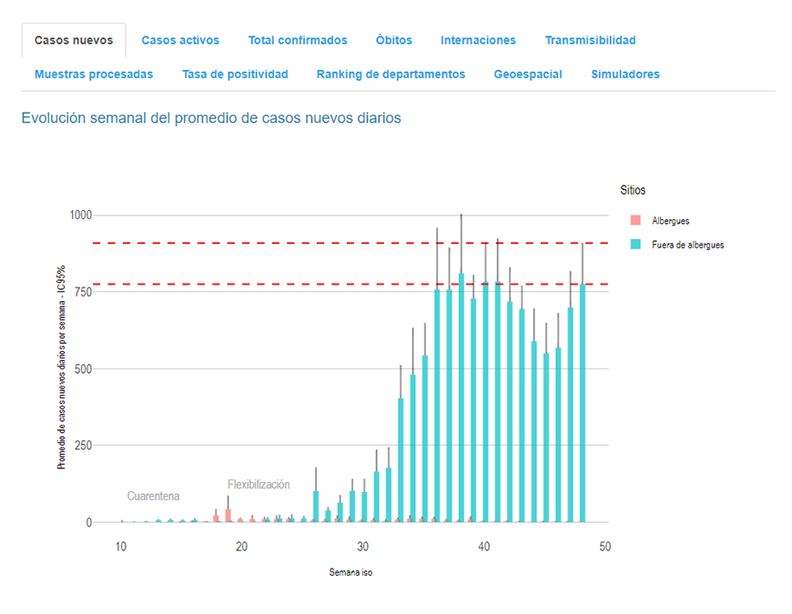Switch to Total confirmados tab

click(x=298, y=40)
